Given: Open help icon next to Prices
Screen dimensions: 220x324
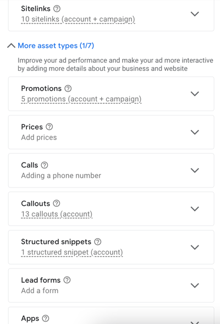Looking at the screenshot, I should [49, 127].
